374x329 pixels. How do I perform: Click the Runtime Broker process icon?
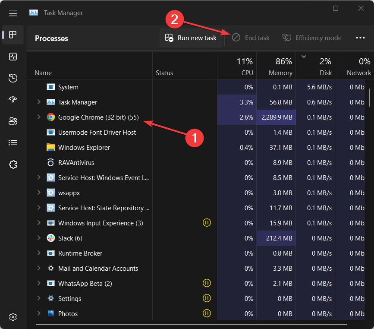tap(50, 253)
